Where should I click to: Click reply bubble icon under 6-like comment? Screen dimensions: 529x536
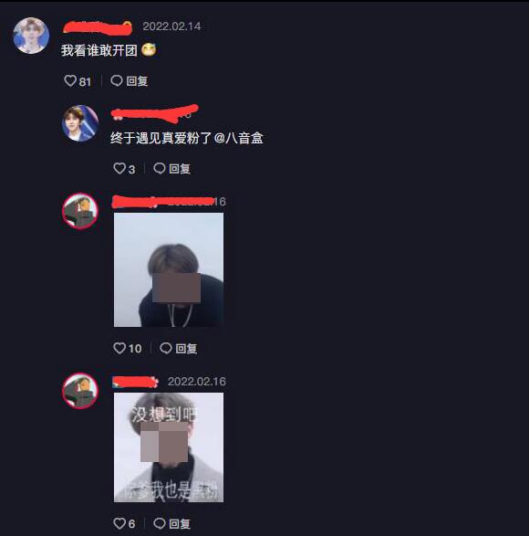pyautogui.click(x=160, y=523)
